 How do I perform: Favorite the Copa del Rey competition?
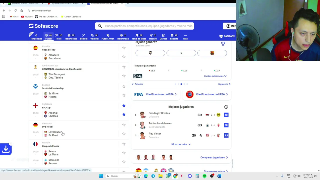(x=124, y=48)
